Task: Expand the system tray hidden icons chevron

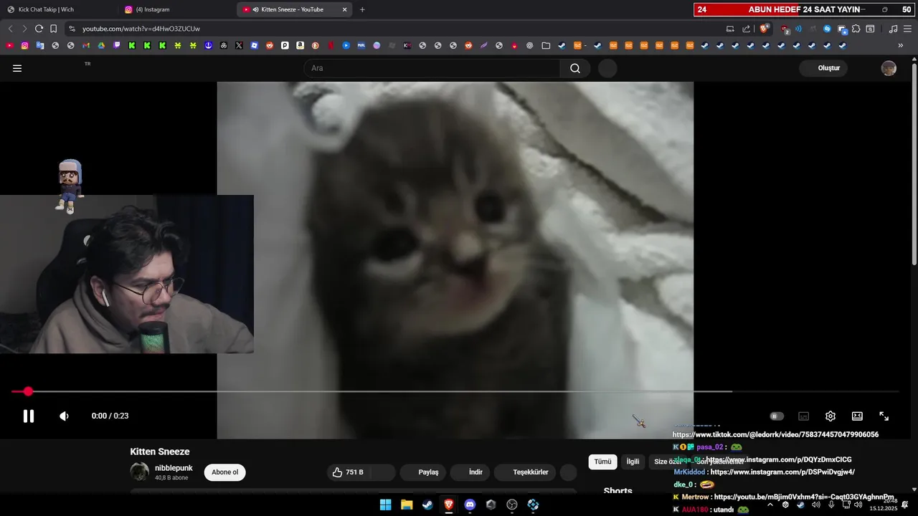Action: (770, 505)
